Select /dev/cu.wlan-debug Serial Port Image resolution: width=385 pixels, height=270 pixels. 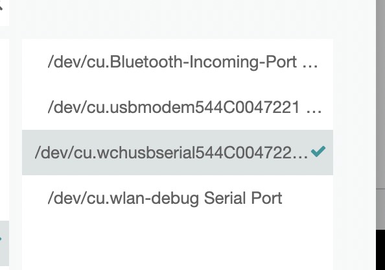[x=178, y=198]
